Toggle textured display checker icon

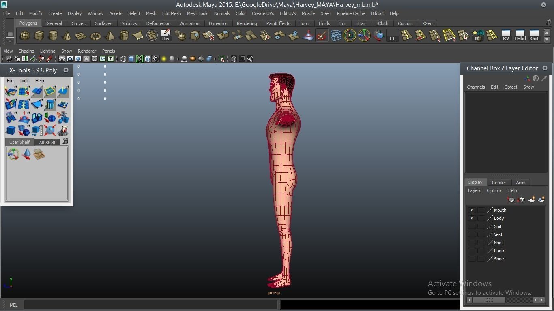(156, 59)
